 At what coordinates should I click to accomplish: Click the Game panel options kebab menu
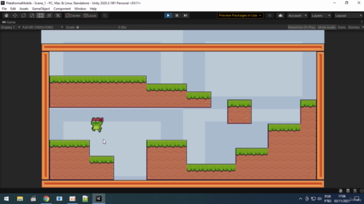click(362, 22)
